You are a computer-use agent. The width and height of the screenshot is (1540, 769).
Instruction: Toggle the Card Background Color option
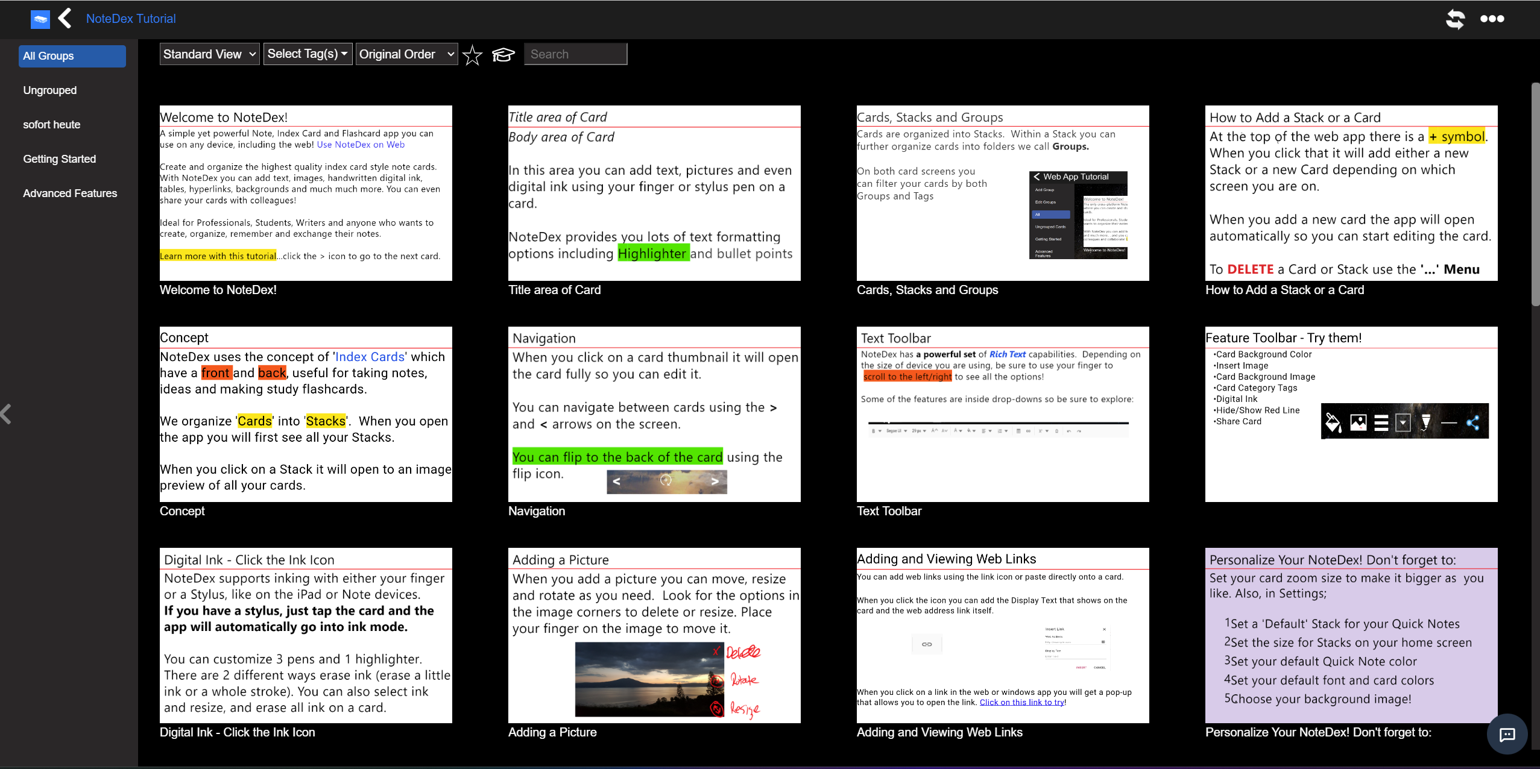(1333, 423)
